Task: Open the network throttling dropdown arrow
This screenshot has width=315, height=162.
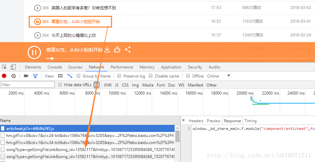Action: pyautogui.click(x=228, y=76)
